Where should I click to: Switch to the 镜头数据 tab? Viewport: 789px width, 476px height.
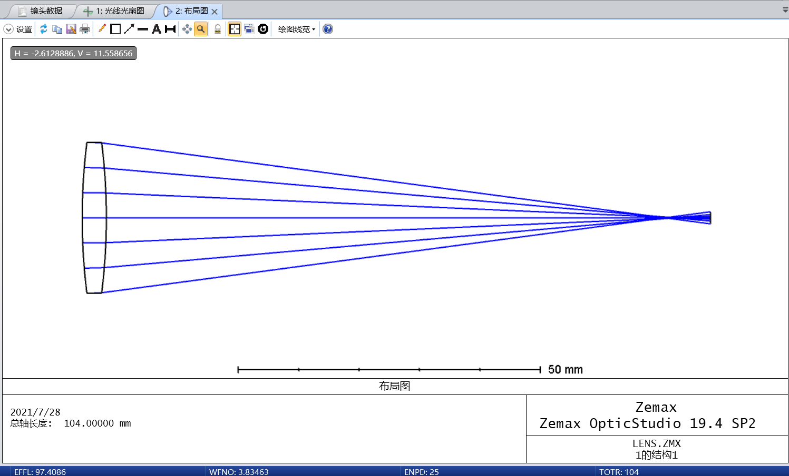[x=41, y=11]
